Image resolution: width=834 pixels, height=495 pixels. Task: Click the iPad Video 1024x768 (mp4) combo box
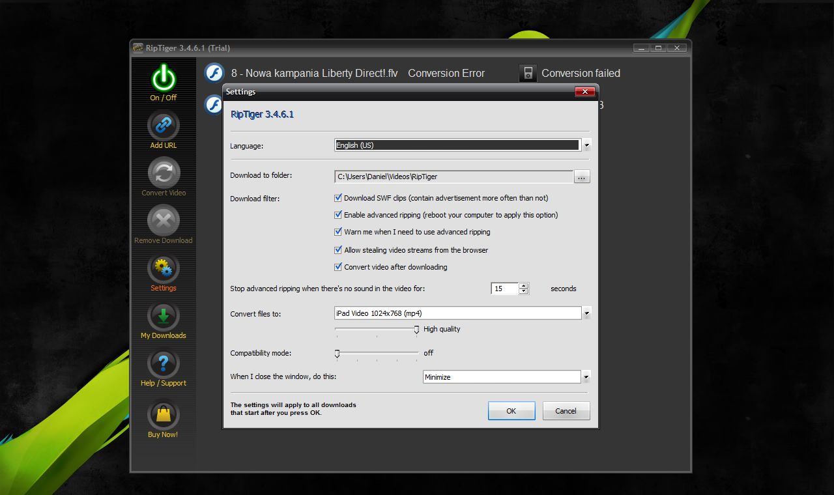[x=457, y=313]
